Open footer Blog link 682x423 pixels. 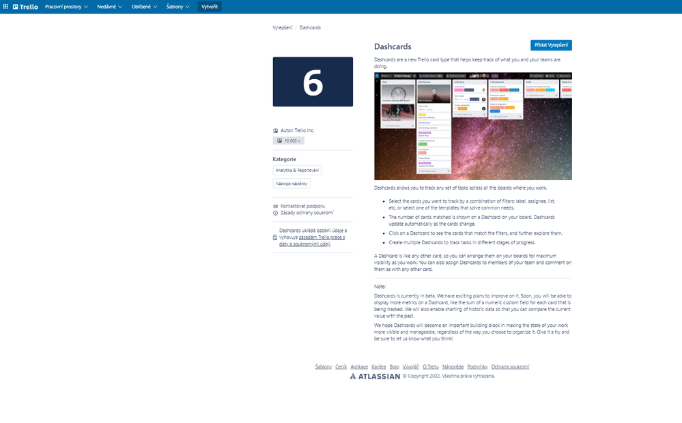pos(394,366)
